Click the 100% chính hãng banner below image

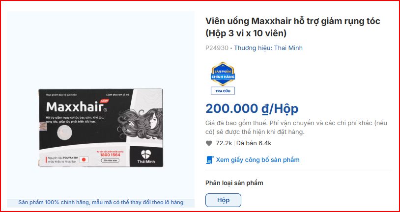click(101, 203)
